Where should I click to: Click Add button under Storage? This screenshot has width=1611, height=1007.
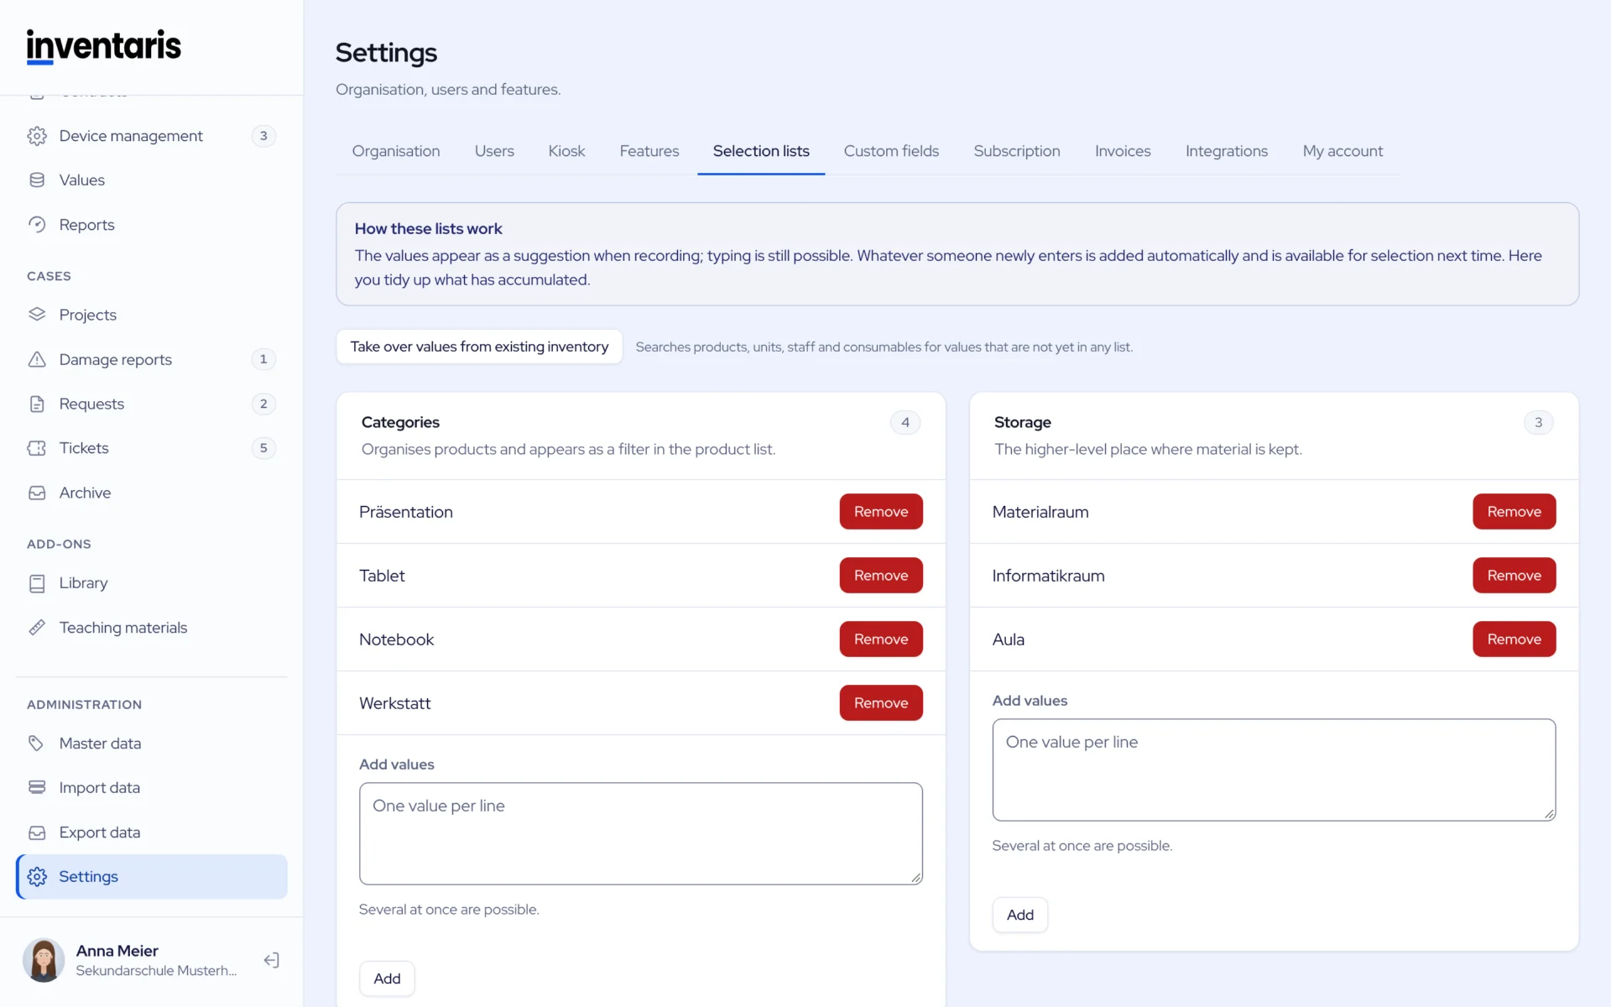1020,915
